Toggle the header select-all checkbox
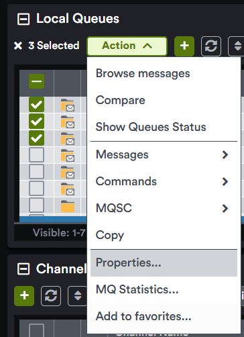 [36, 81]
